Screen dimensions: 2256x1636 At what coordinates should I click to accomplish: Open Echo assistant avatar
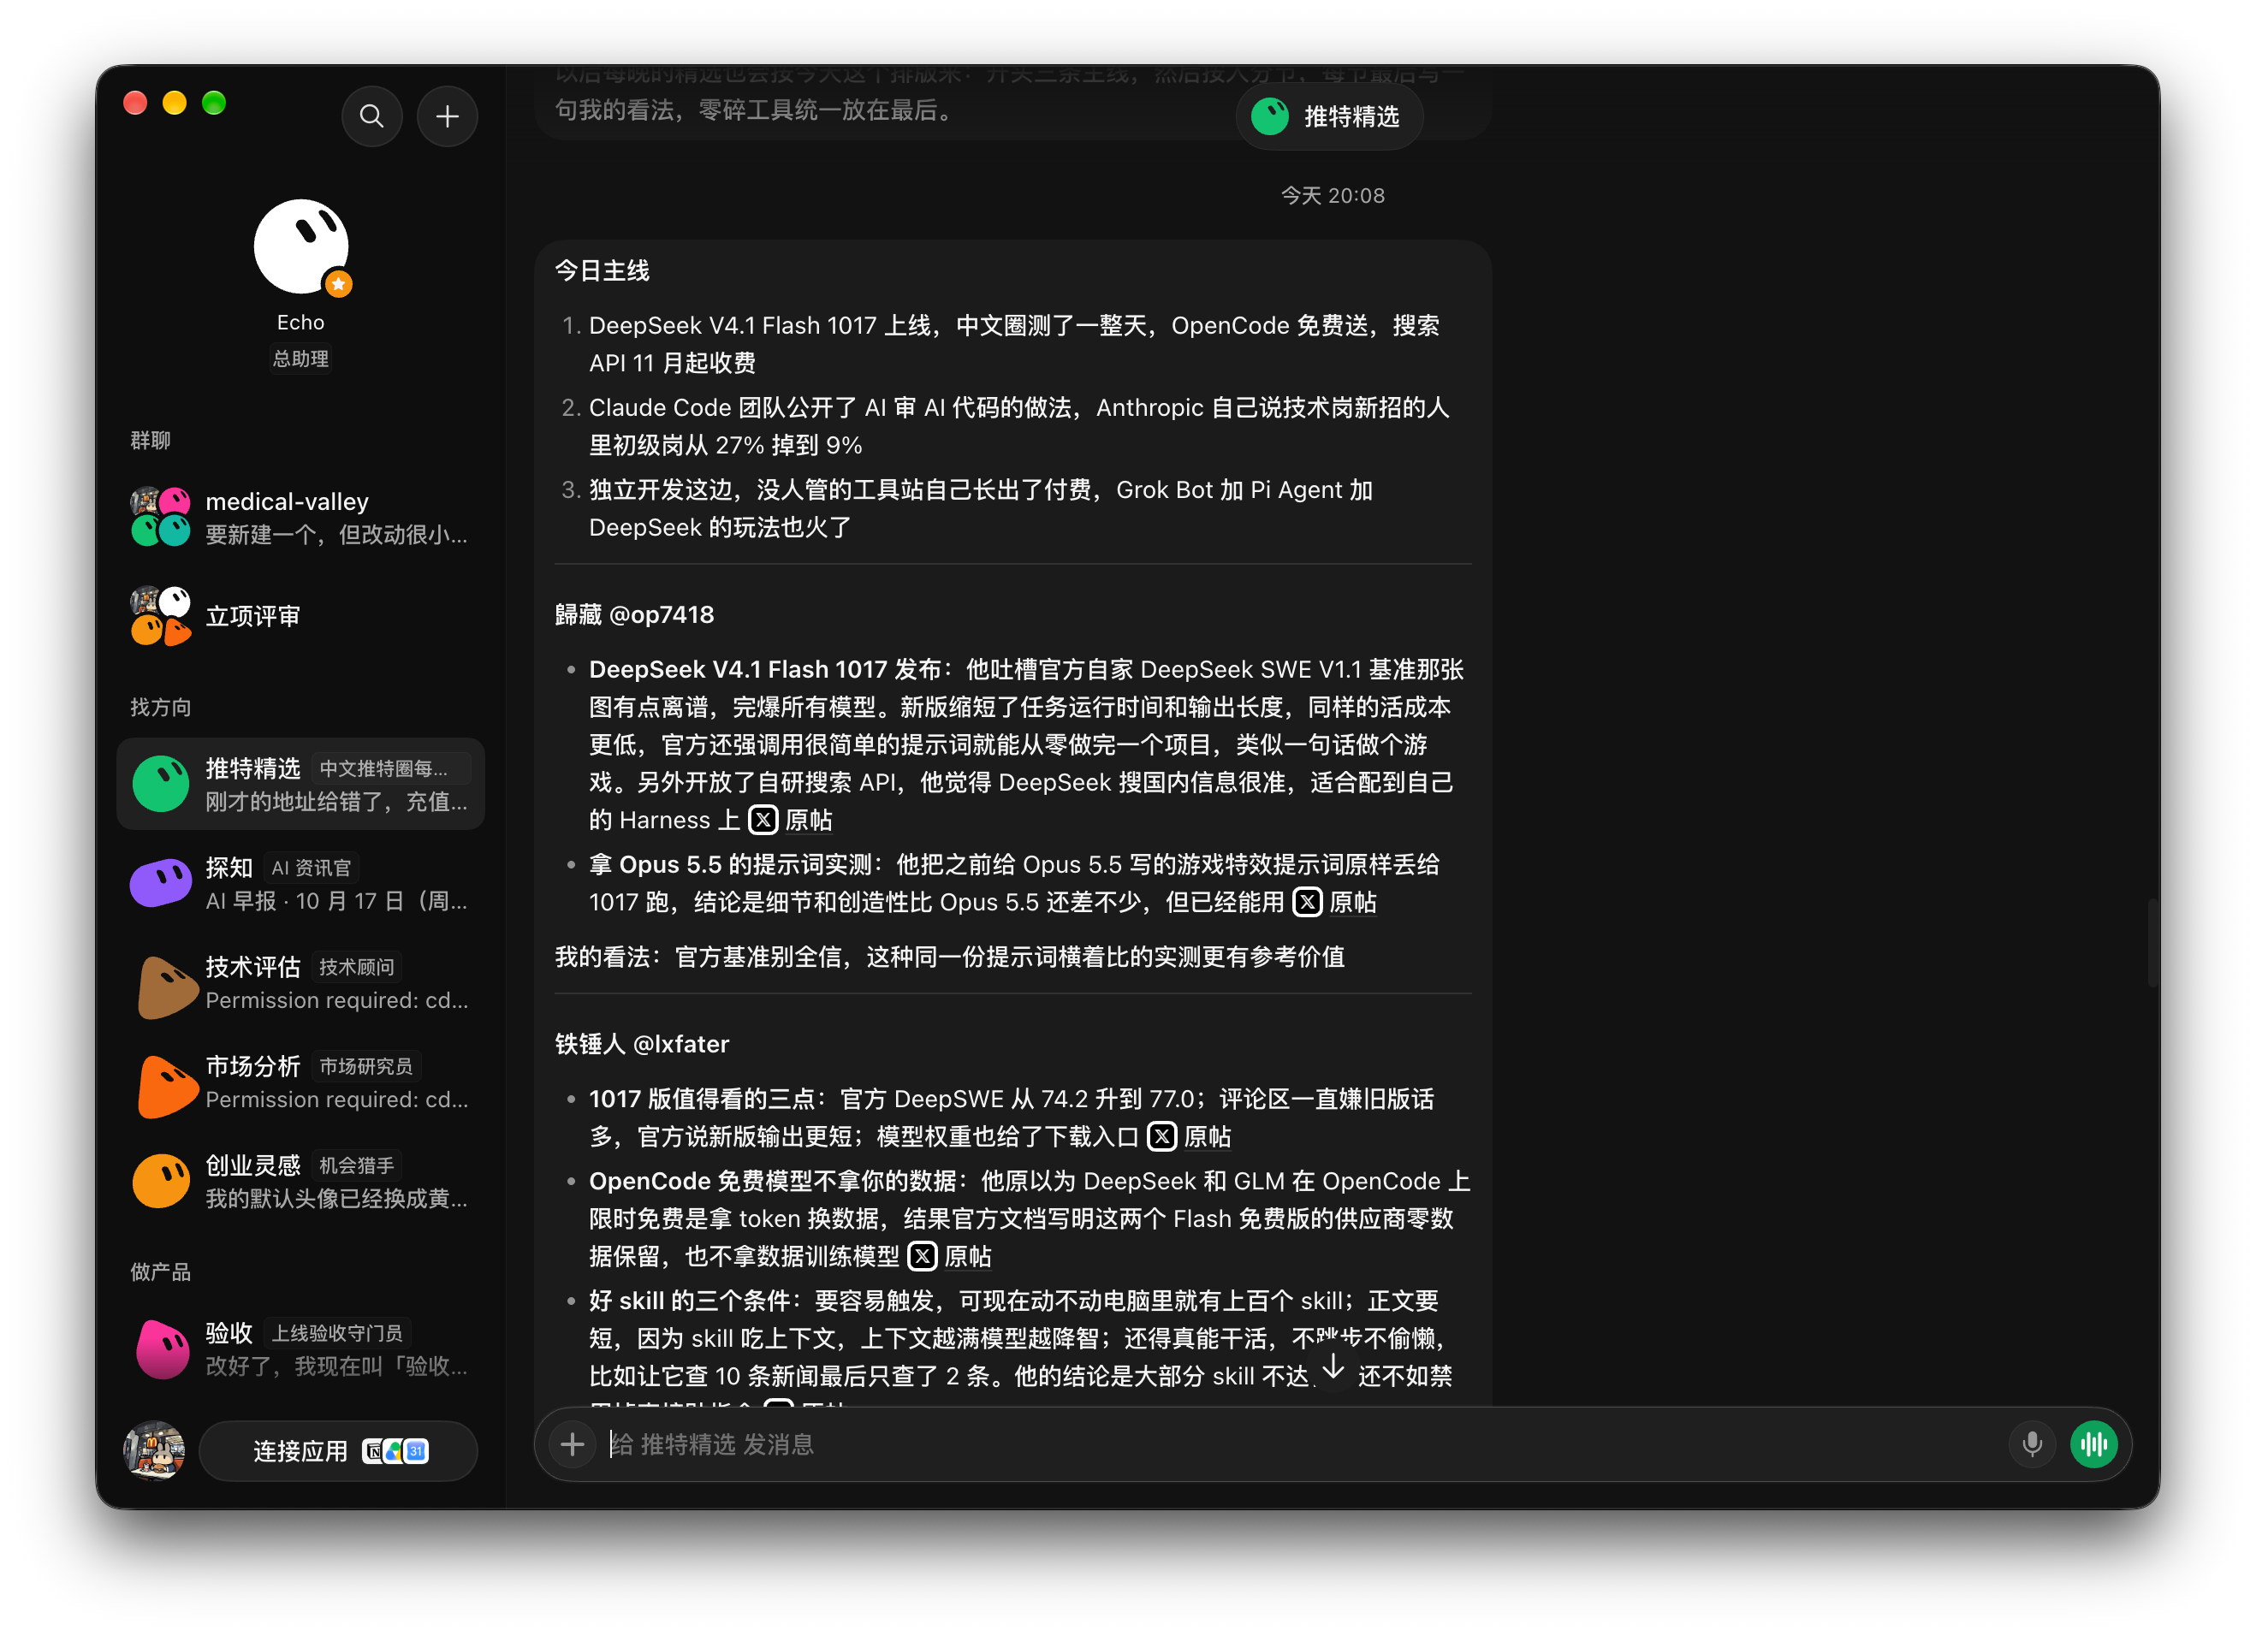[x=301, y=246]
